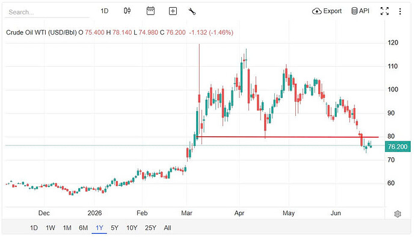Click the Export cloud download button
415x241 pixels.
(327, 11)
